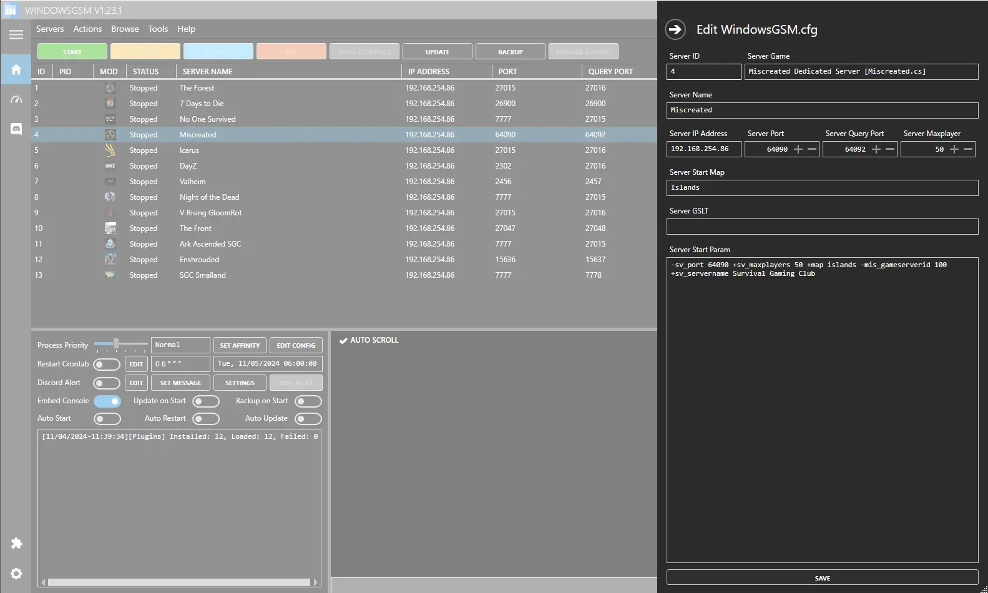Click console scrollbar right arrow
The width and height of the screenshot is (988, 593).
[316, 582]
